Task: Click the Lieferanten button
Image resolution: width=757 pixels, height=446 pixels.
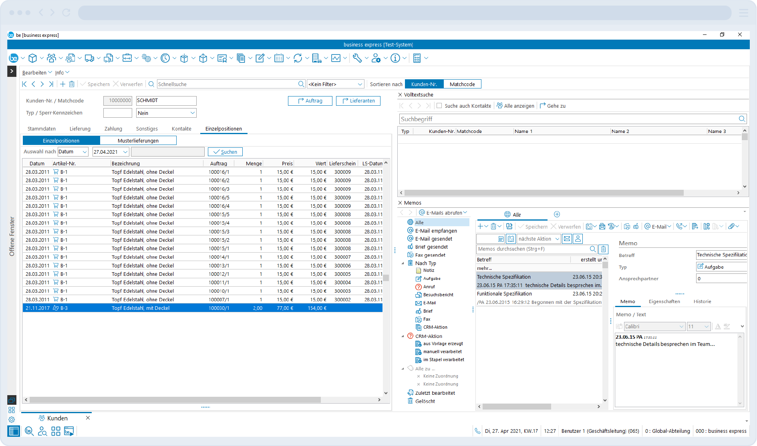Action: (x=358, y=101)
